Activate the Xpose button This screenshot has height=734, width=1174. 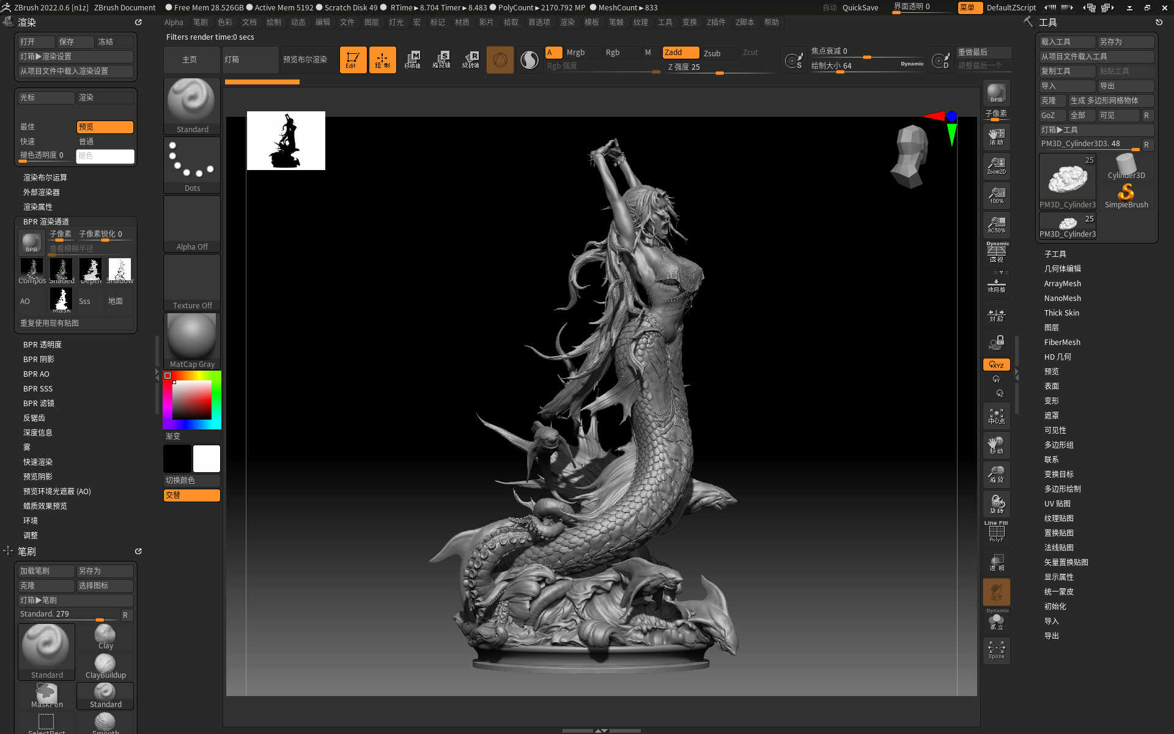[996, 650]
